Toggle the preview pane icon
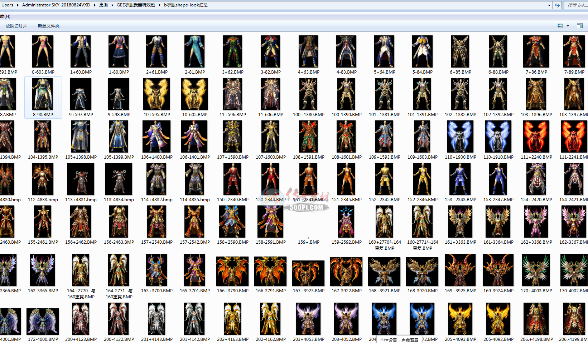The image size is (588, 343). coord(580,26)
